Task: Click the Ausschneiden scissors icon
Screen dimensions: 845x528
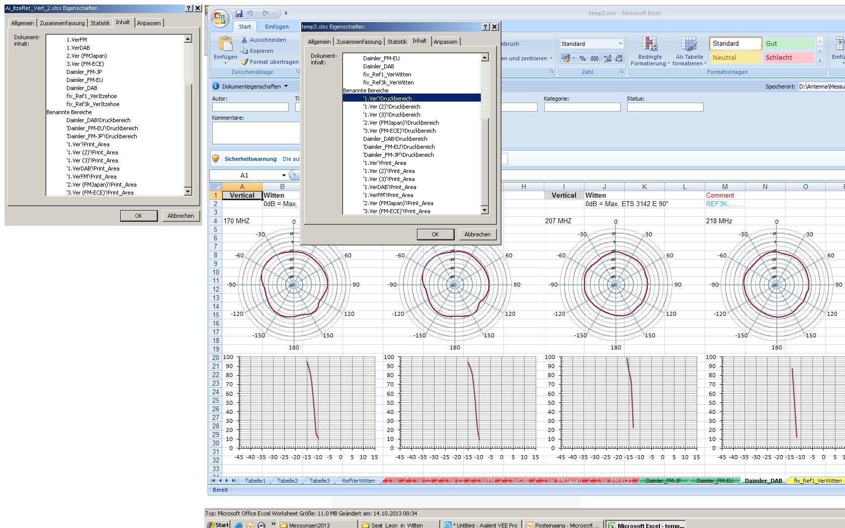Action: (244, 40)
